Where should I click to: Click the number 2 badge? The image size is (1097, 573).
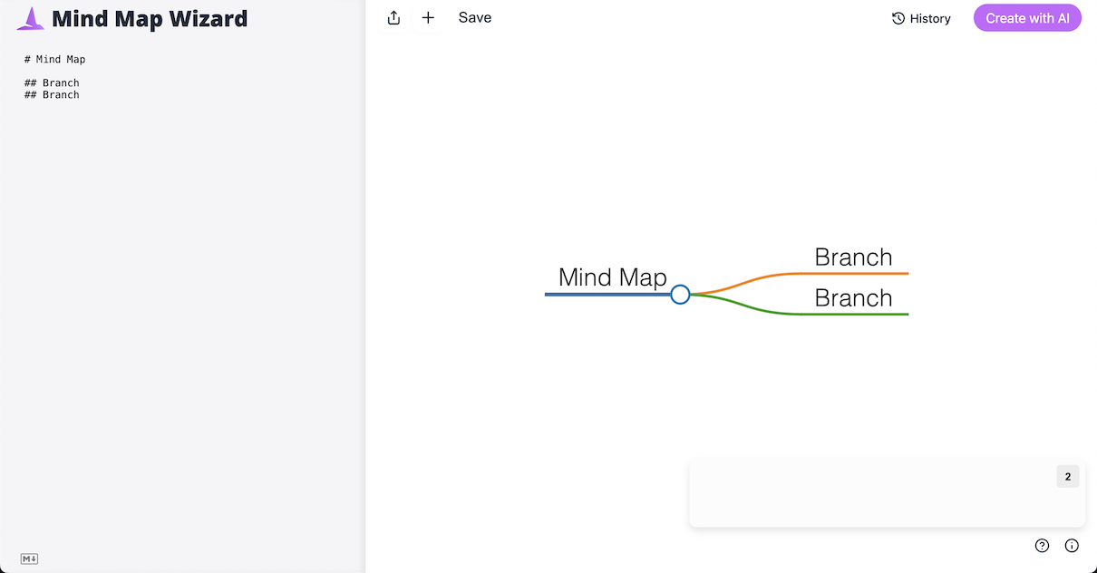(x=1067, y=477)
